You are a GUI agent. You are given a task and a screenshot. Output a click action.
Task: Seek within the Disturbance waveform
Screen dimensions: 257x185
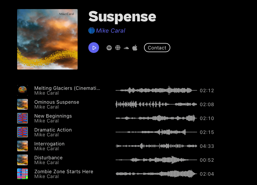(x=156, y=160)
